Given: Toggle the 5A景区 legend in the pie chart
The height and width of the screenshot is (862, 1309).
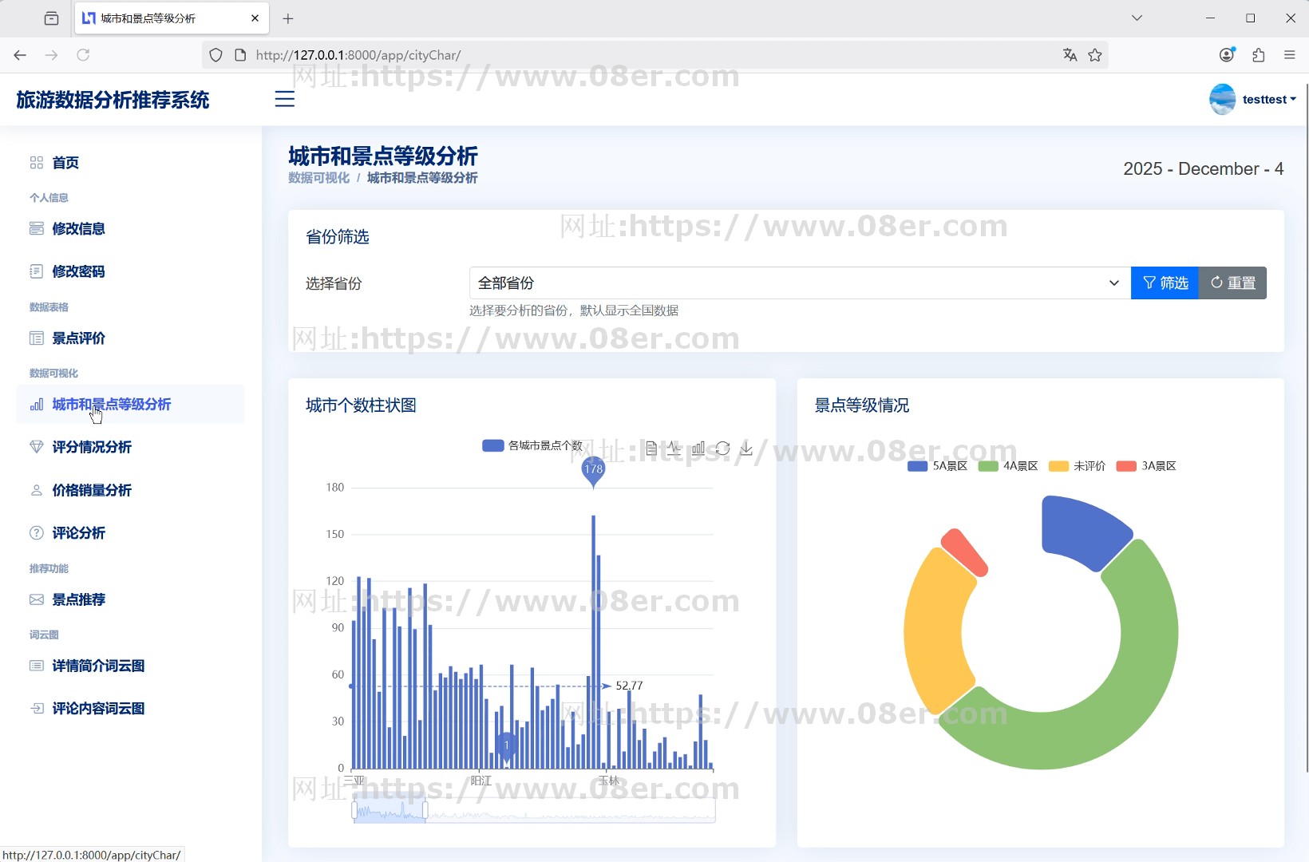Looking at the screenshot, I should [936, 466].
